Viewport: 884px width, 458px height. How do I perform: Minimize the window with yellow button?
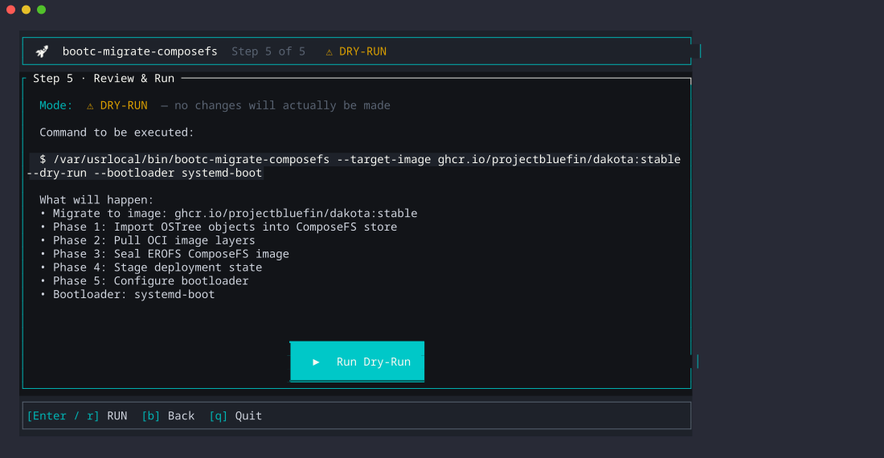tap(26, 10)
